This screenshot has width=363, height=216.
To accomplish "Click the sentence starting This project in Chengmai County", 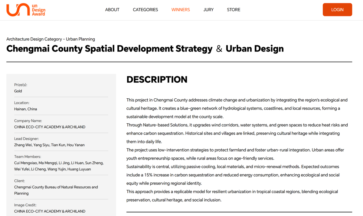I will (237, 100).
